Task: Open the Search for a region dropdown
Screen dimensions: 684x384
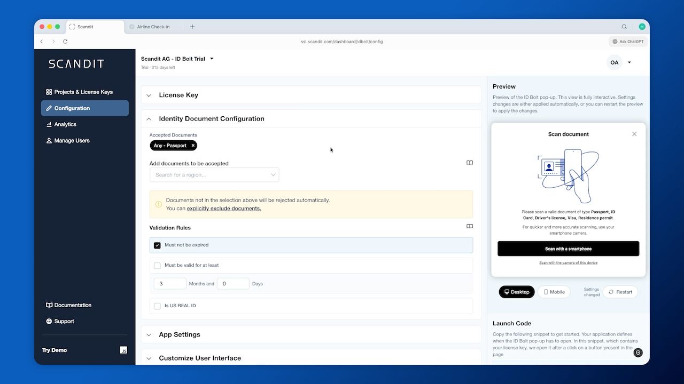Action: pyautogui.click(x=214, y=175)
